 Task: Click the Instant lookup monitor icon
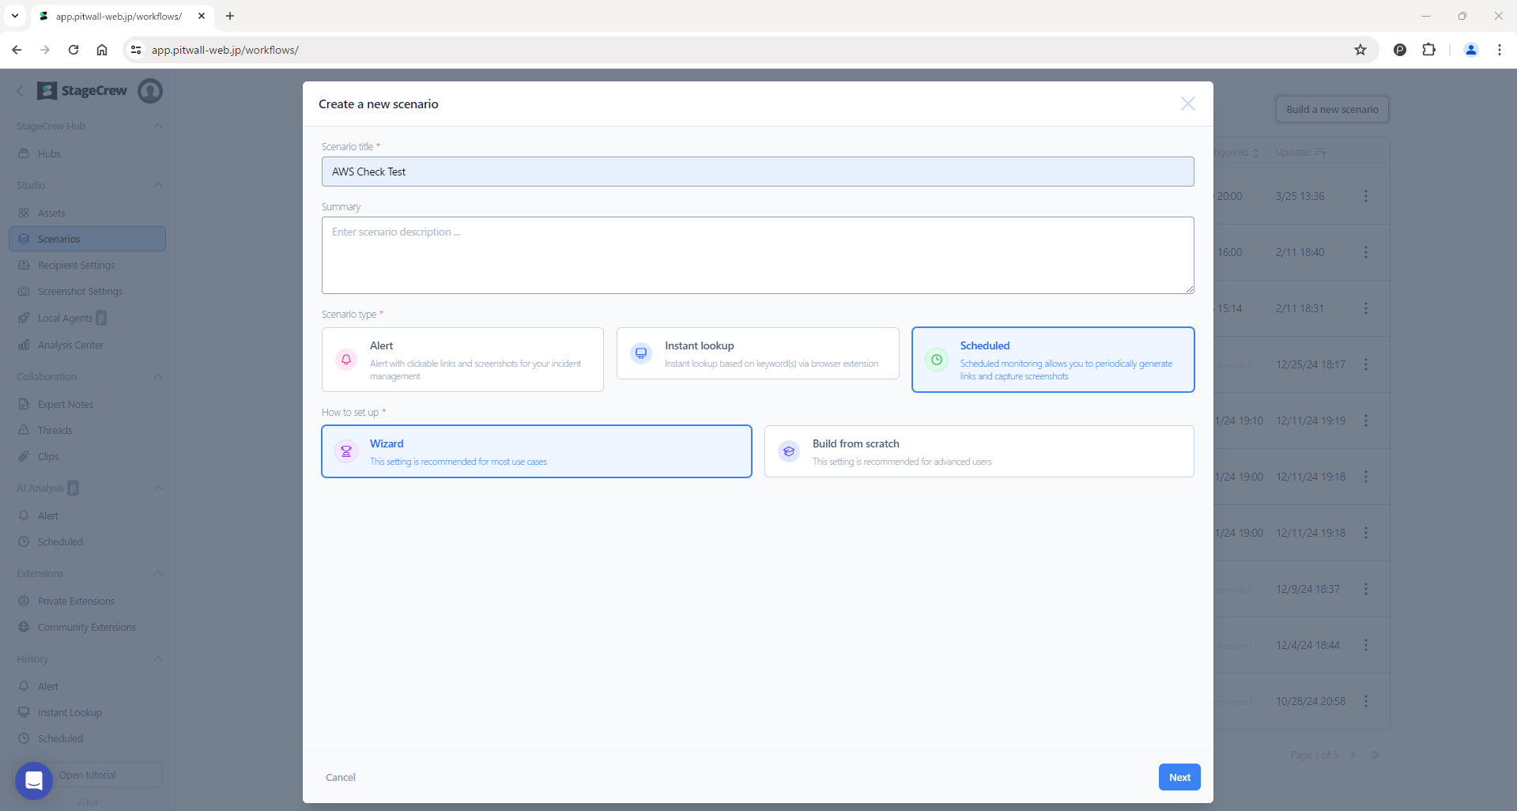[x=641, y=353]
